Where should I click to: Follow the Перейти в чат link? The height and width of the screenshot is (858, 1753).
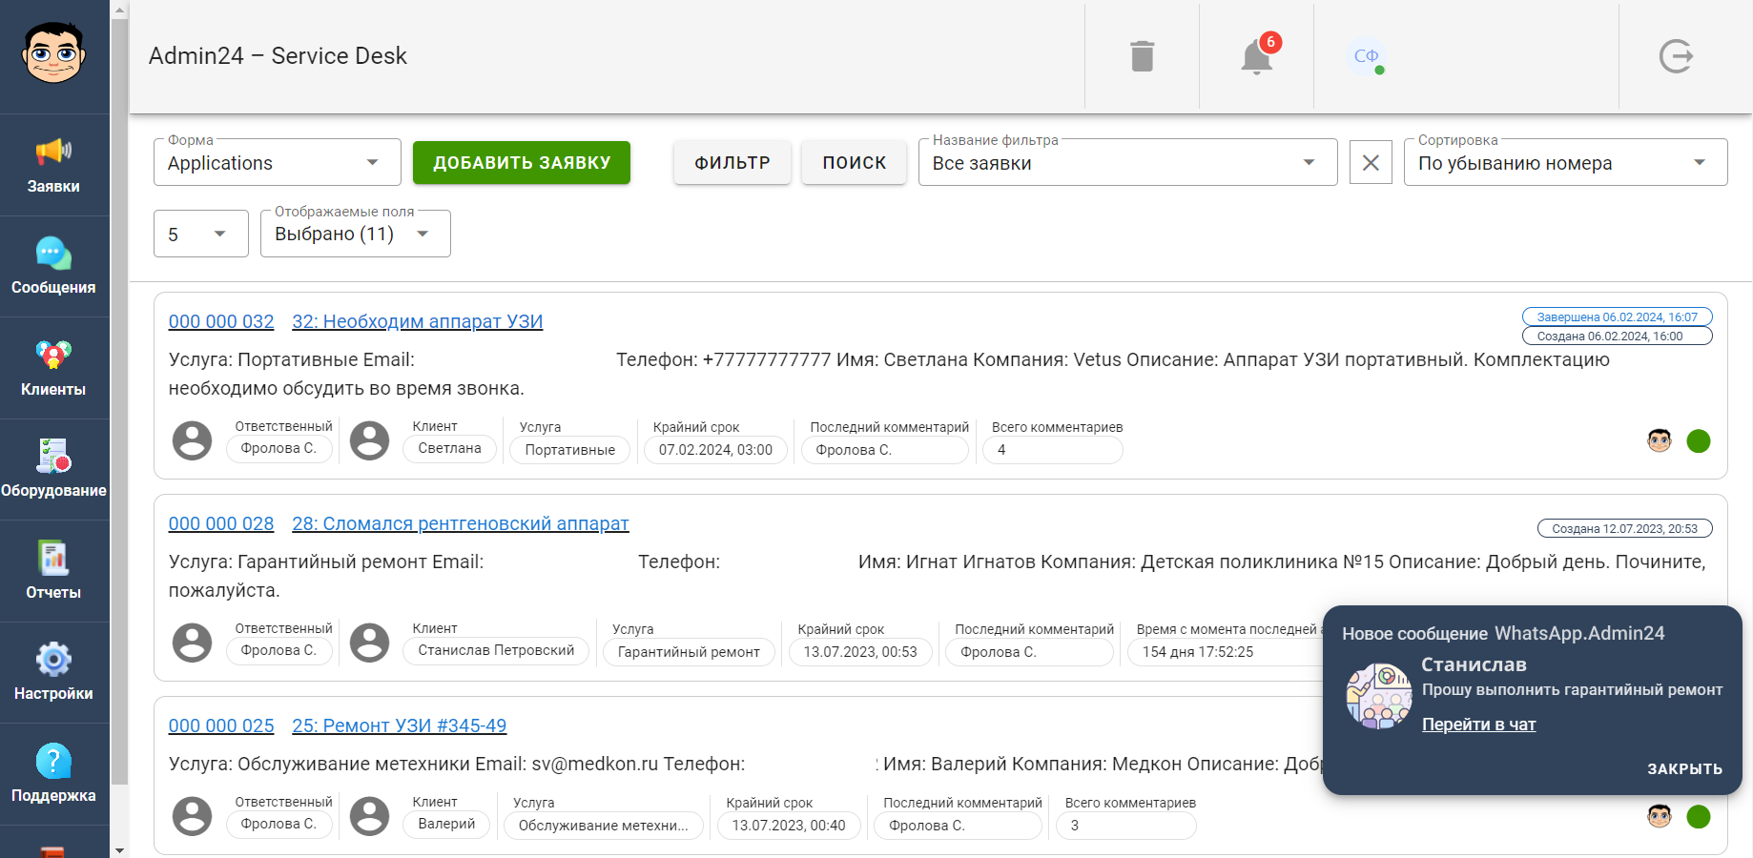(x=1478, y=725)
